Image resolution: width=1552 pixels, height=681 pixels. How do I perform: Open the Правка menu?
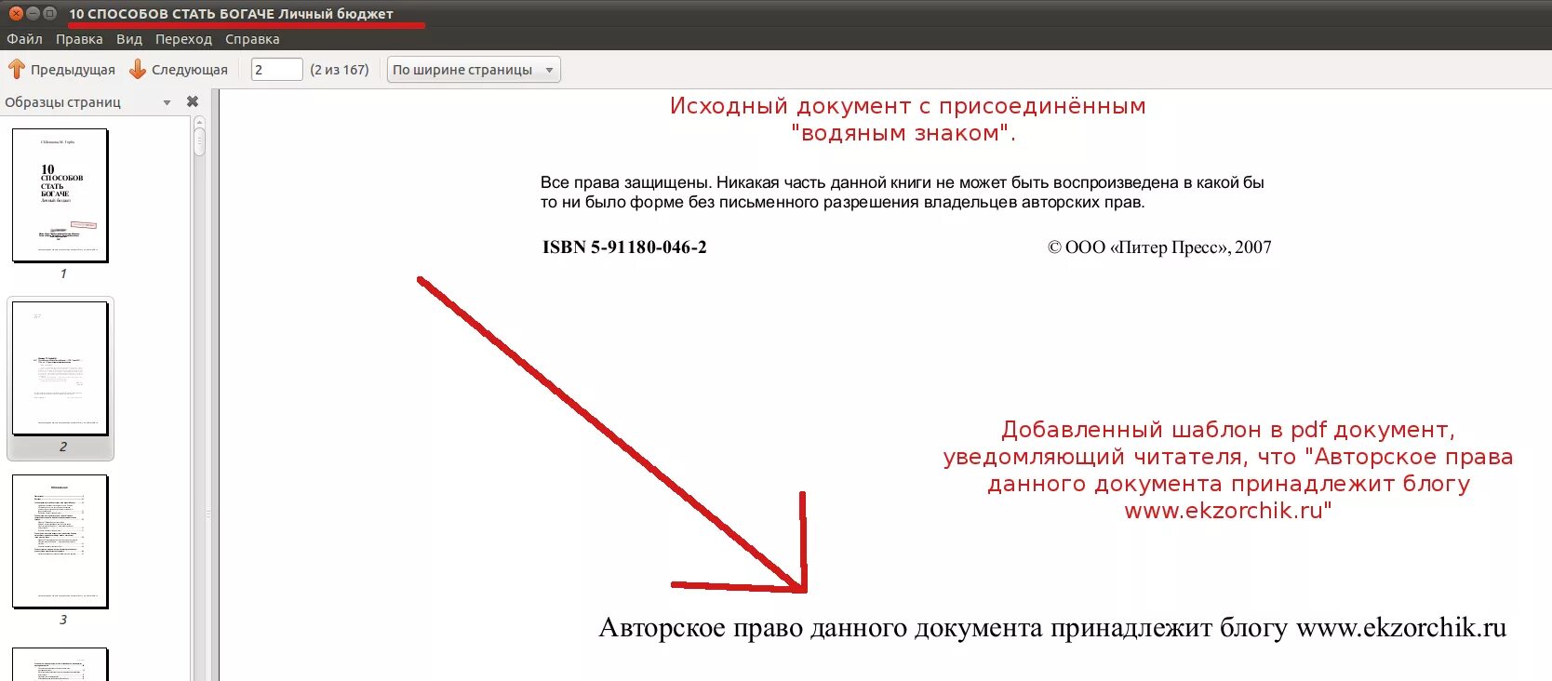click(x=79, y=39)
